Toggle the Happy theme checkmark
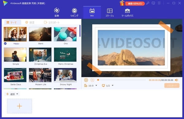This screenshot has height=119, width=184. tap(5, 44)
